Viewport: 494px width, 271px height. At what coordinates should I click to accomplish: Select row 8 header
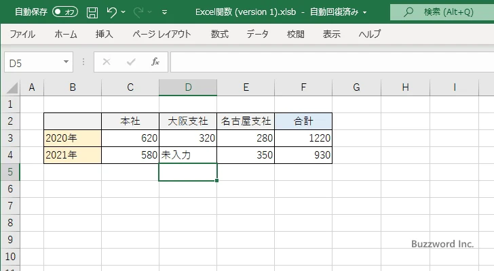coord(10,223)
